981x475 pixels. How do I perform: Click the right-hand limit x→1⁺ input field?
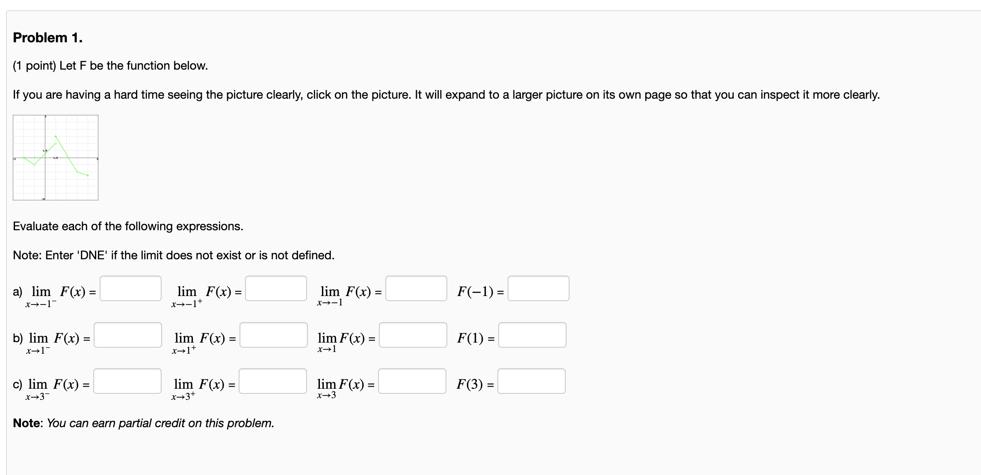tap(274, 335)
